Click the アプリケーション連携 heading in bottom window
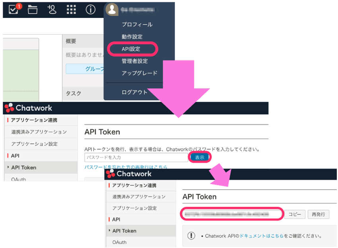The width and height of the screenshot is (338, 248). (x=134, y=185)
